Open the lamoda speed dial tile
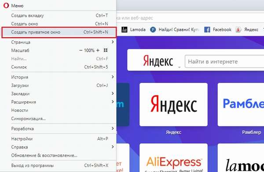 pos(241,158)
